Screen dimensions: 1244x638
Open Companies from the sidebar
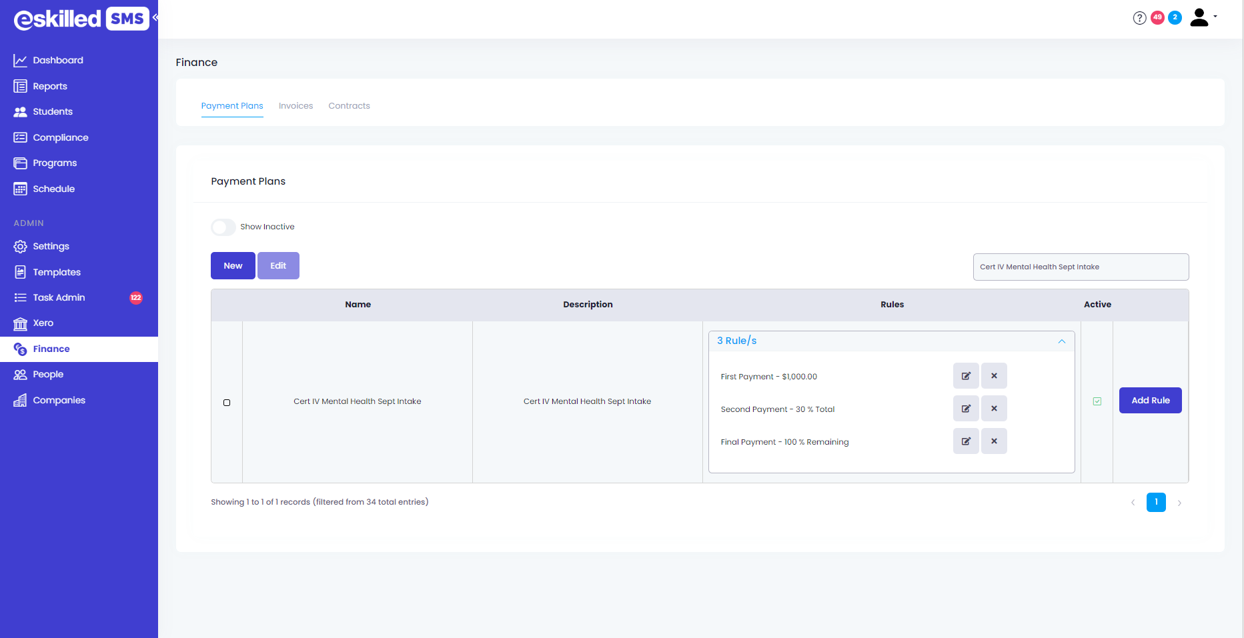[x=59, y=401]
